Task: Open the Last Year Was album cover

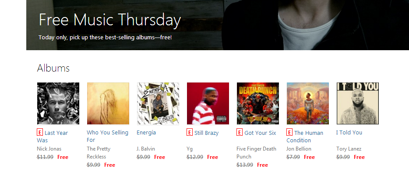Action: coord(58,103)
